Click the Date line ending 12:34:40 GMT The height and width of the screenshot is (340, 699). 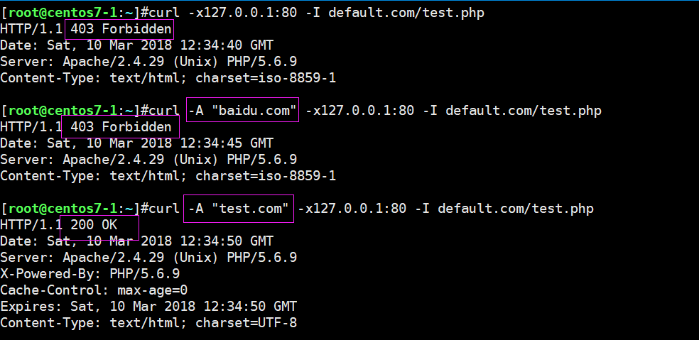pos(136,45)
